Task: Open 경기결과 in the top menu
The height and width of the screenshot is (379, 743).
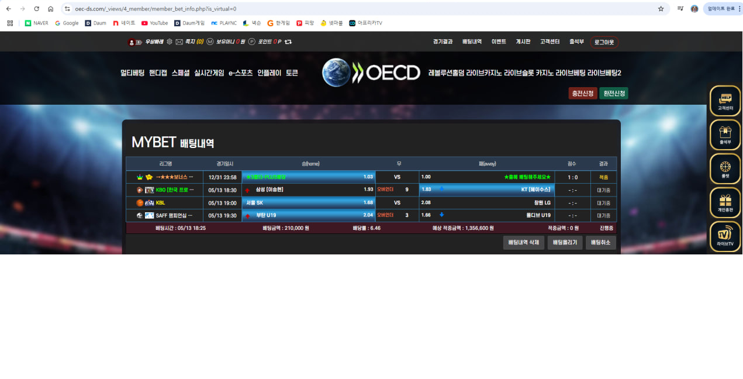Action: 443,42
